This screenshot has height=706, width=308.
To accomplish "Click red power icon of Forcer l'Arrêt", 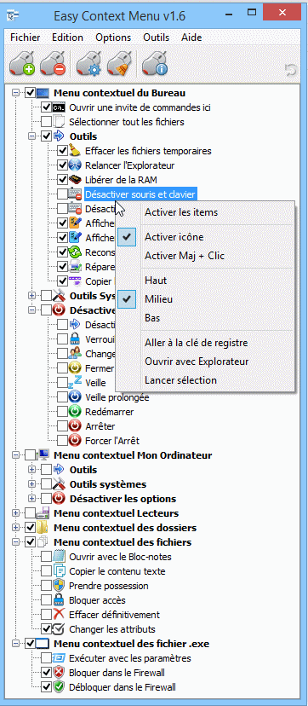I will pos(75,440).
